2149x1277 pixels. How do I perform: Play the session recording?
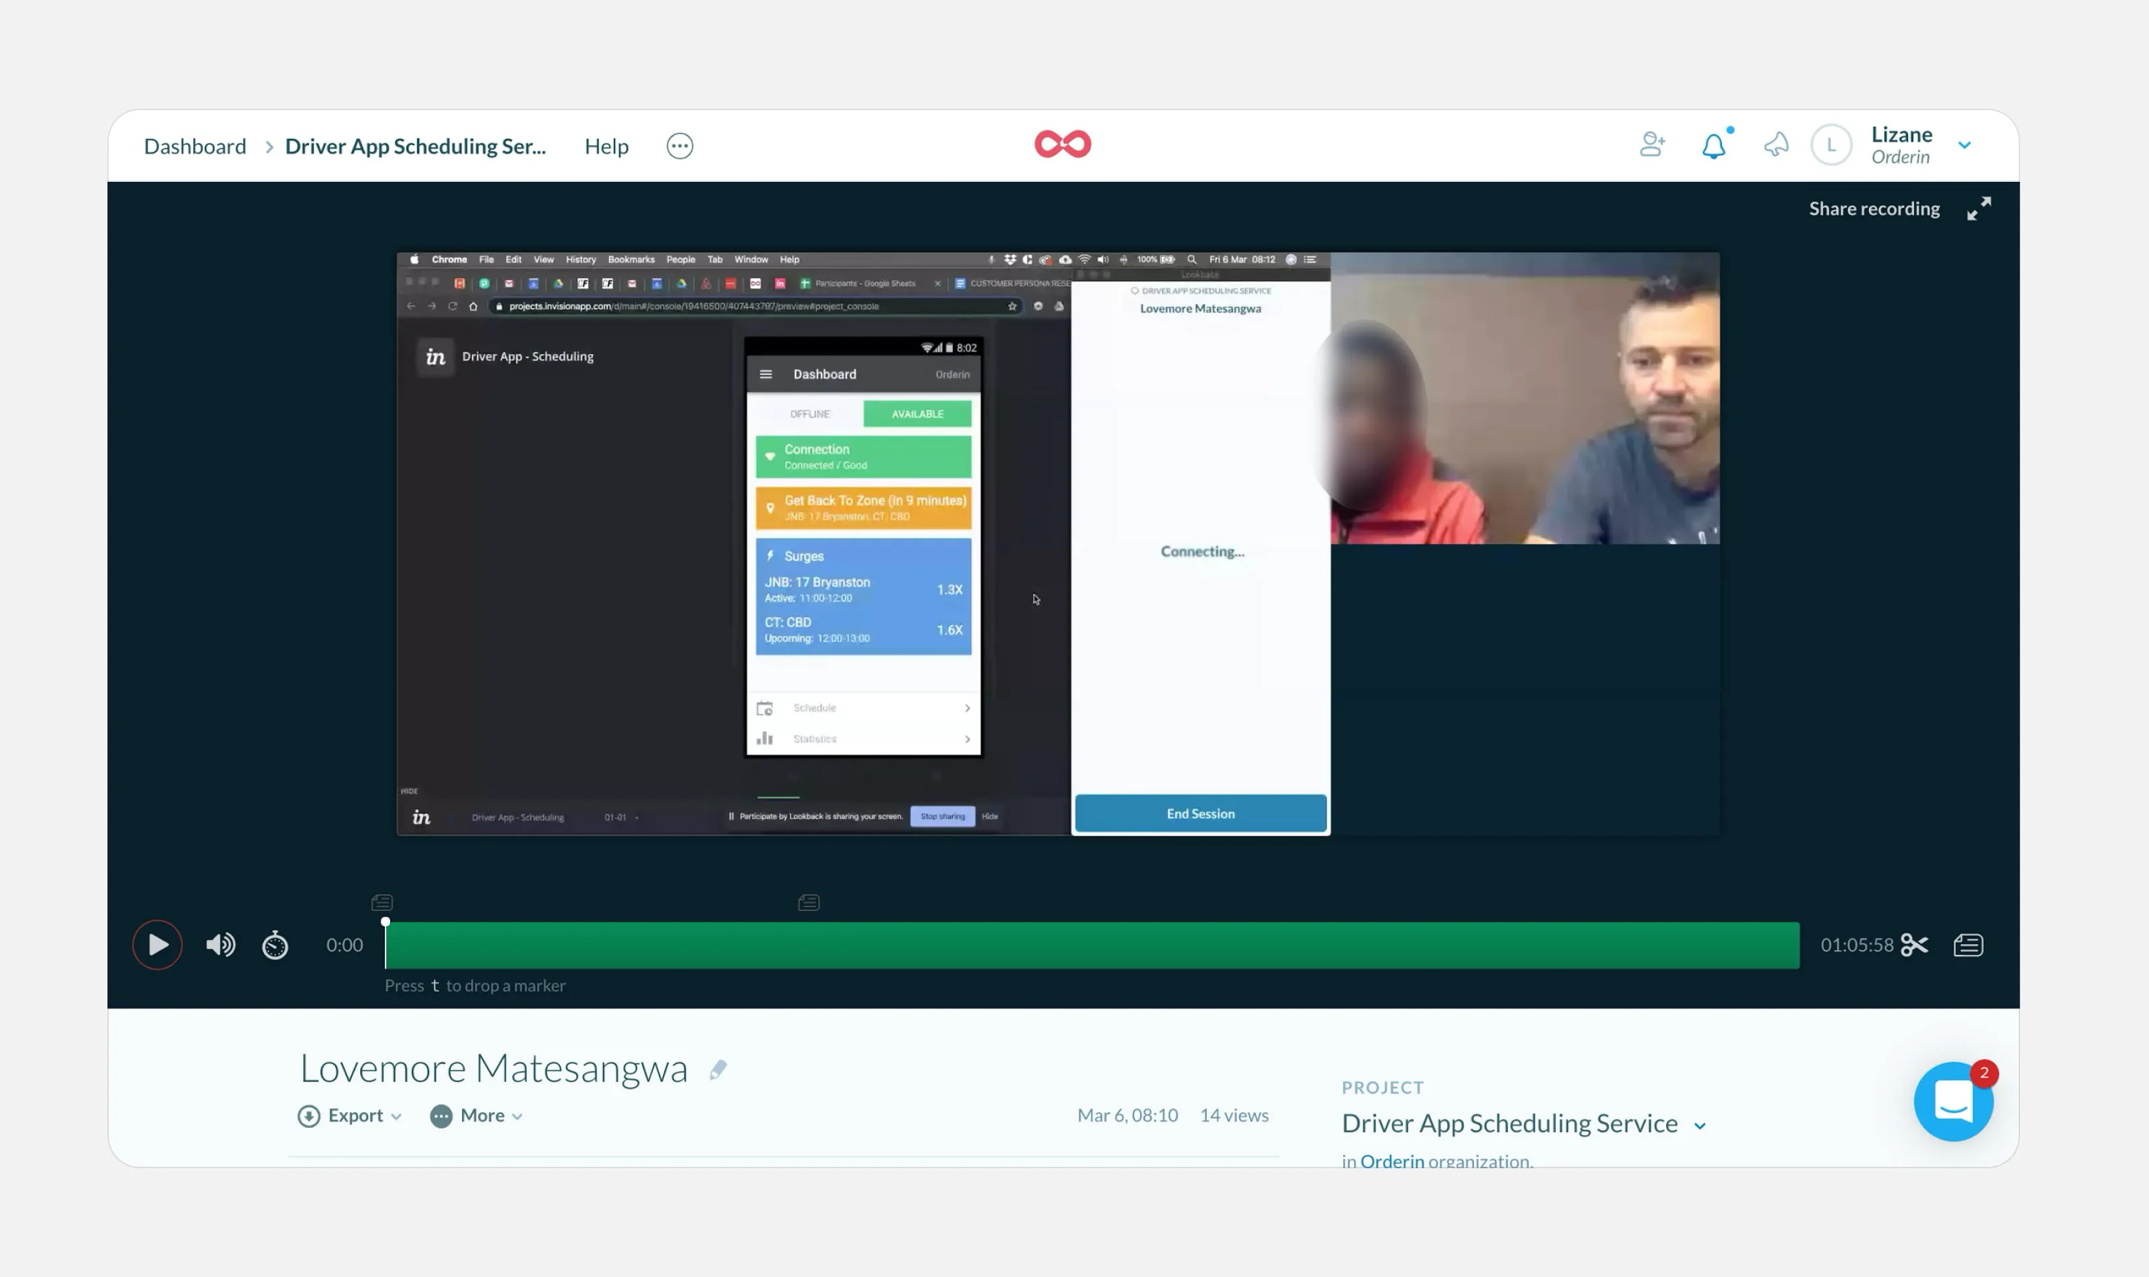158,945
